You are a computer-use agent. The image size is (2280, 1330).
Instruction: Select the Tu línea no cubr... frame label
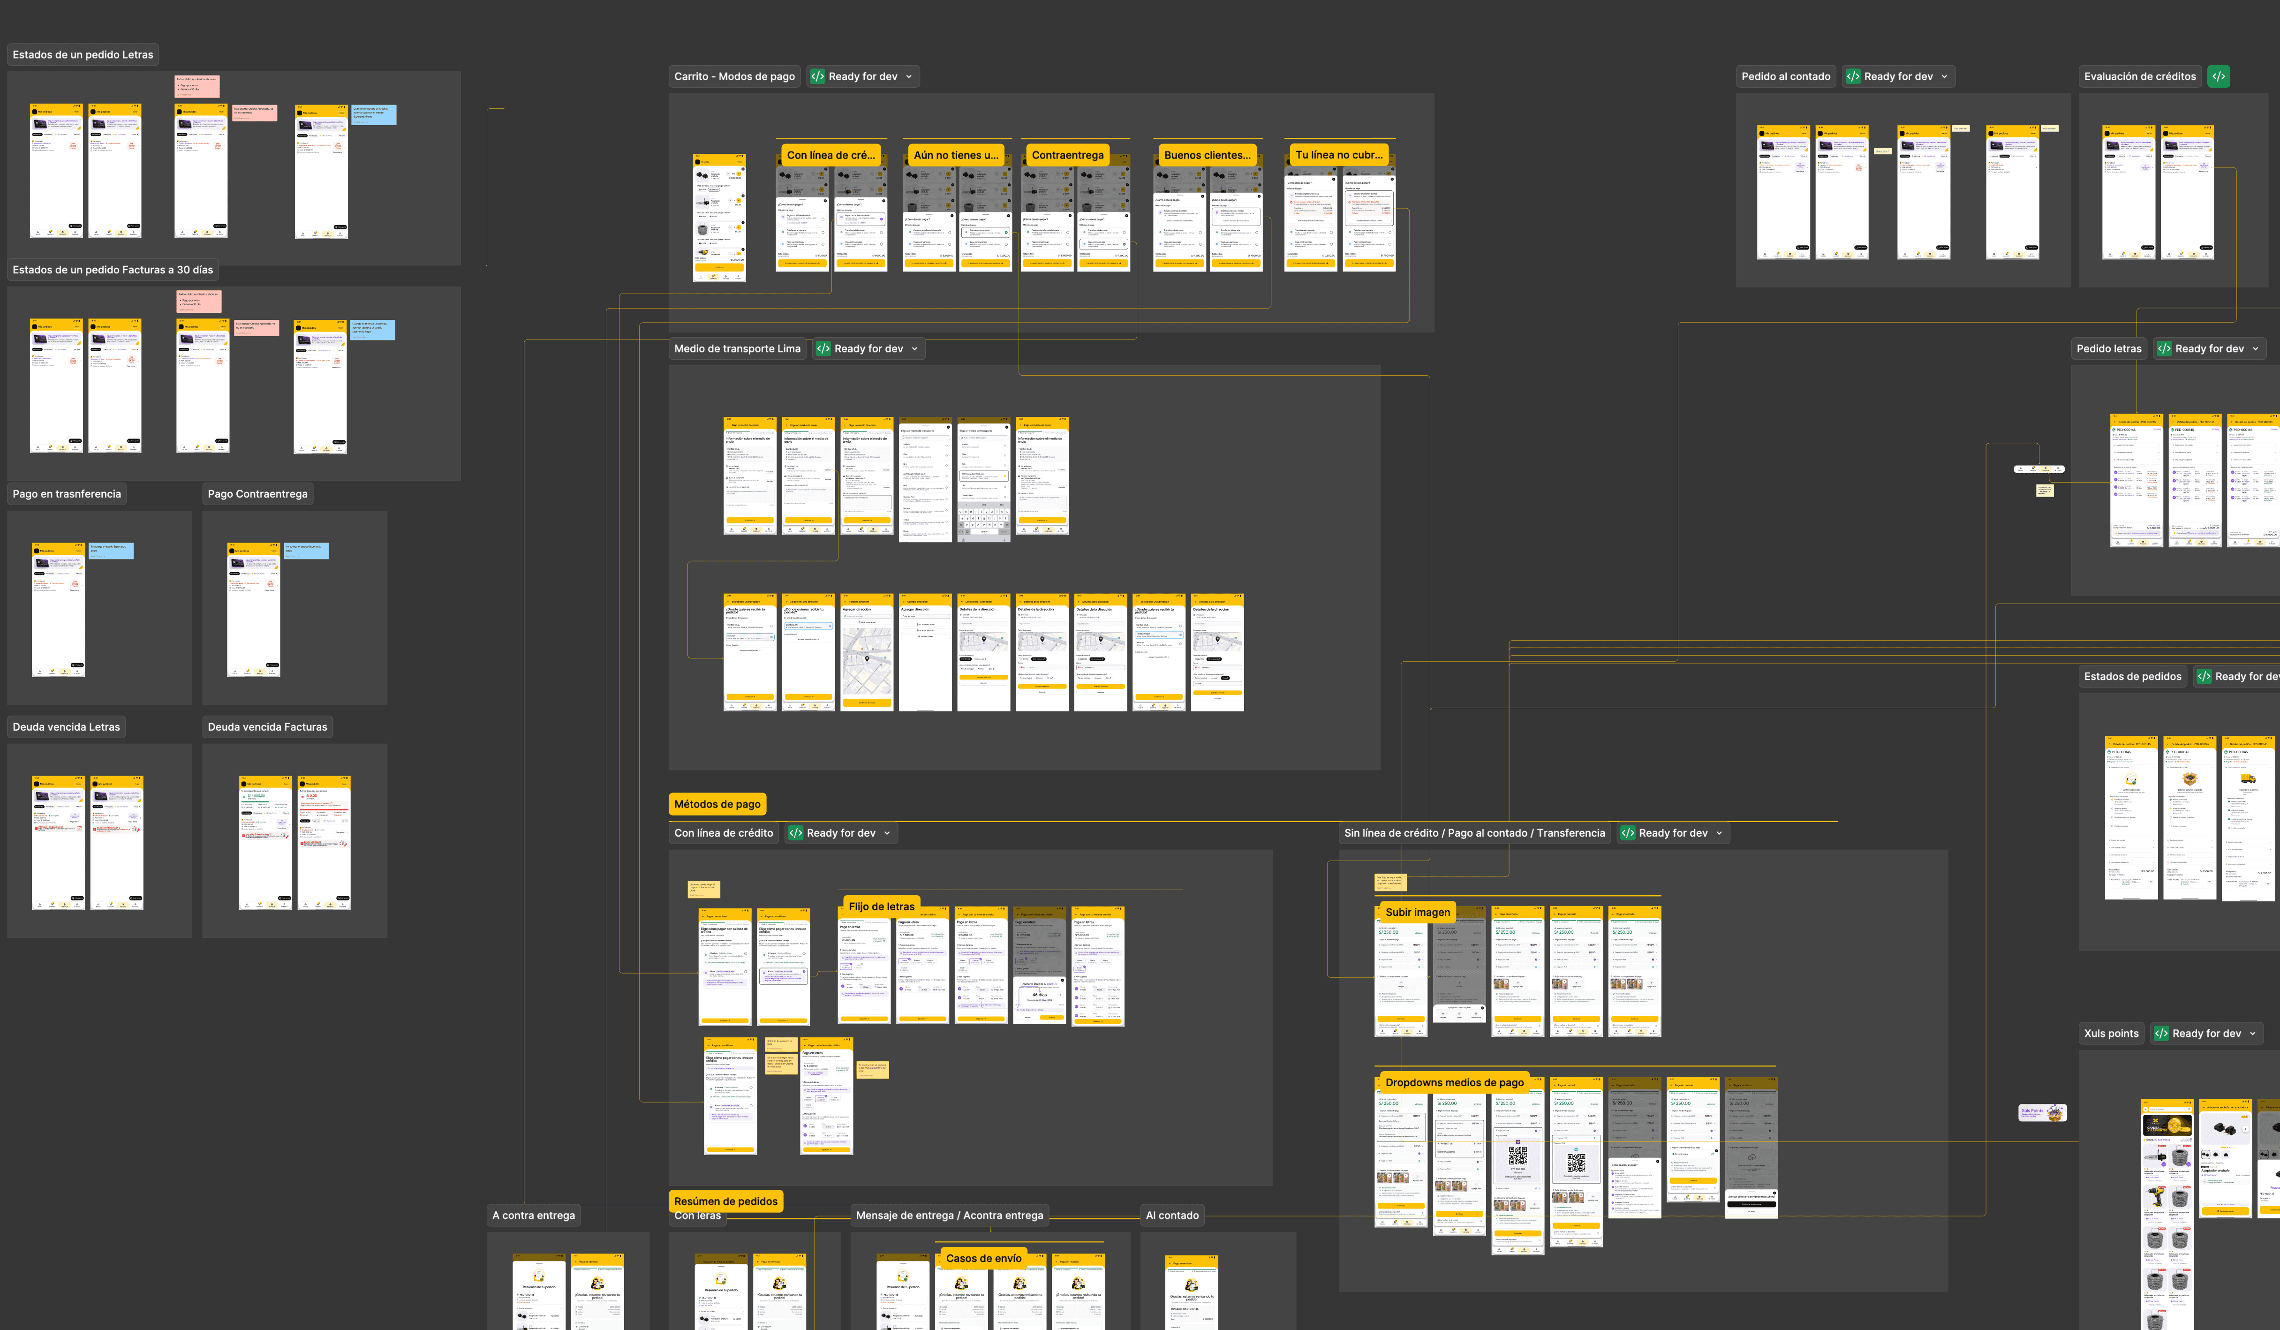(1339, 156)
